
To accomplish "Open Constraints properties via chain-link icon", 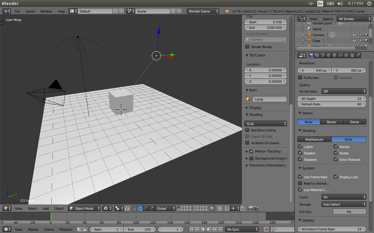I will (341, 55).
